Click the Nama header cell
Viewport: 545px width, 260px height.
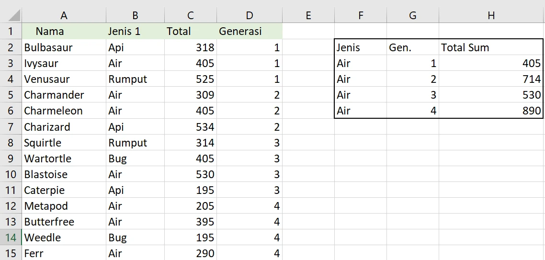64,31
